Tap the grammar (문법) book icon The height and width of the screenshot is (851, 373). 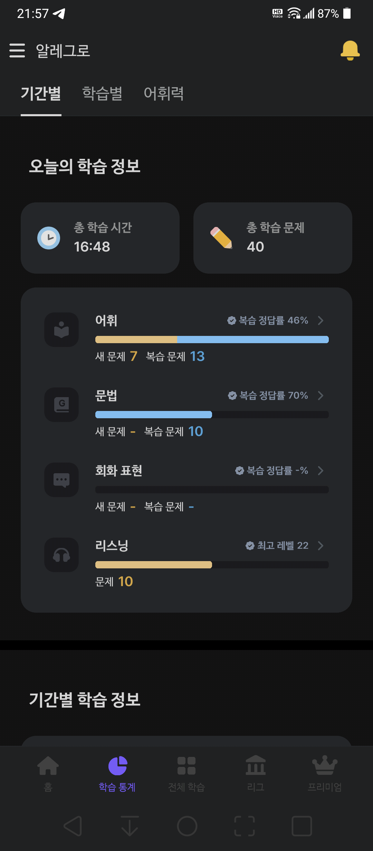[x=61, y=405]
